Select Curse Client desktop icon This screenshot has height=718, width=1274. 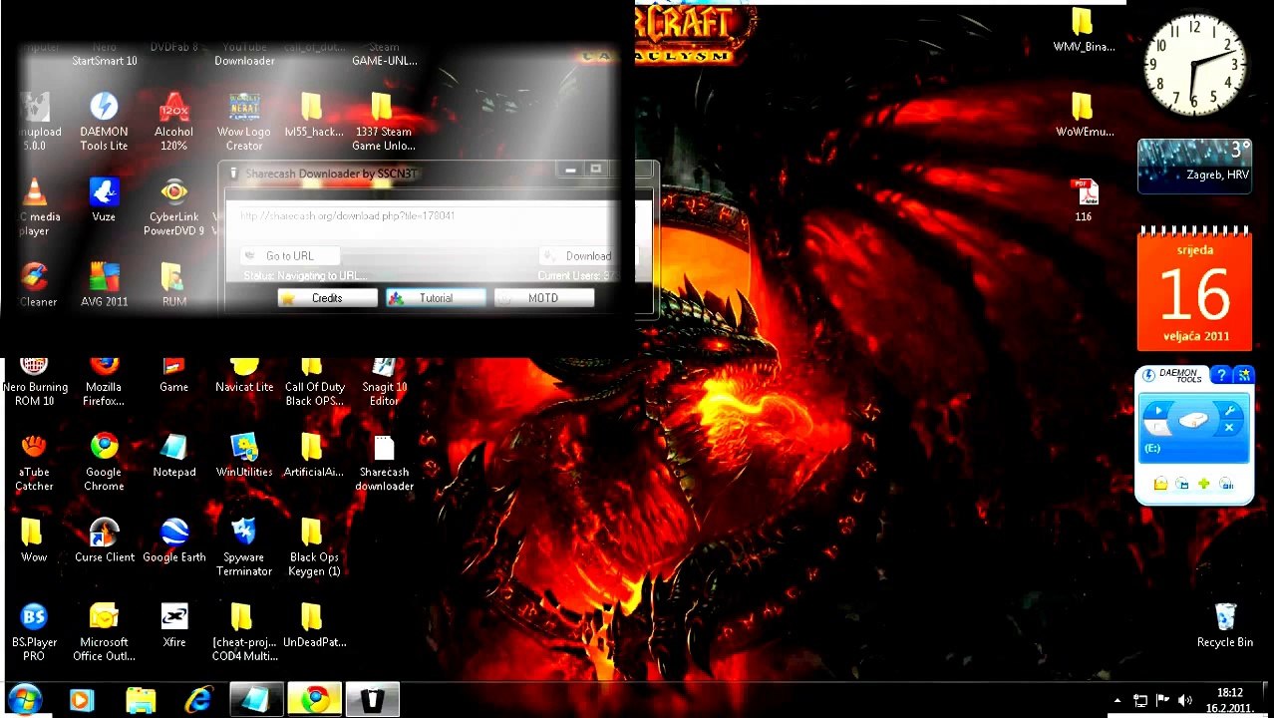(104, 539)
